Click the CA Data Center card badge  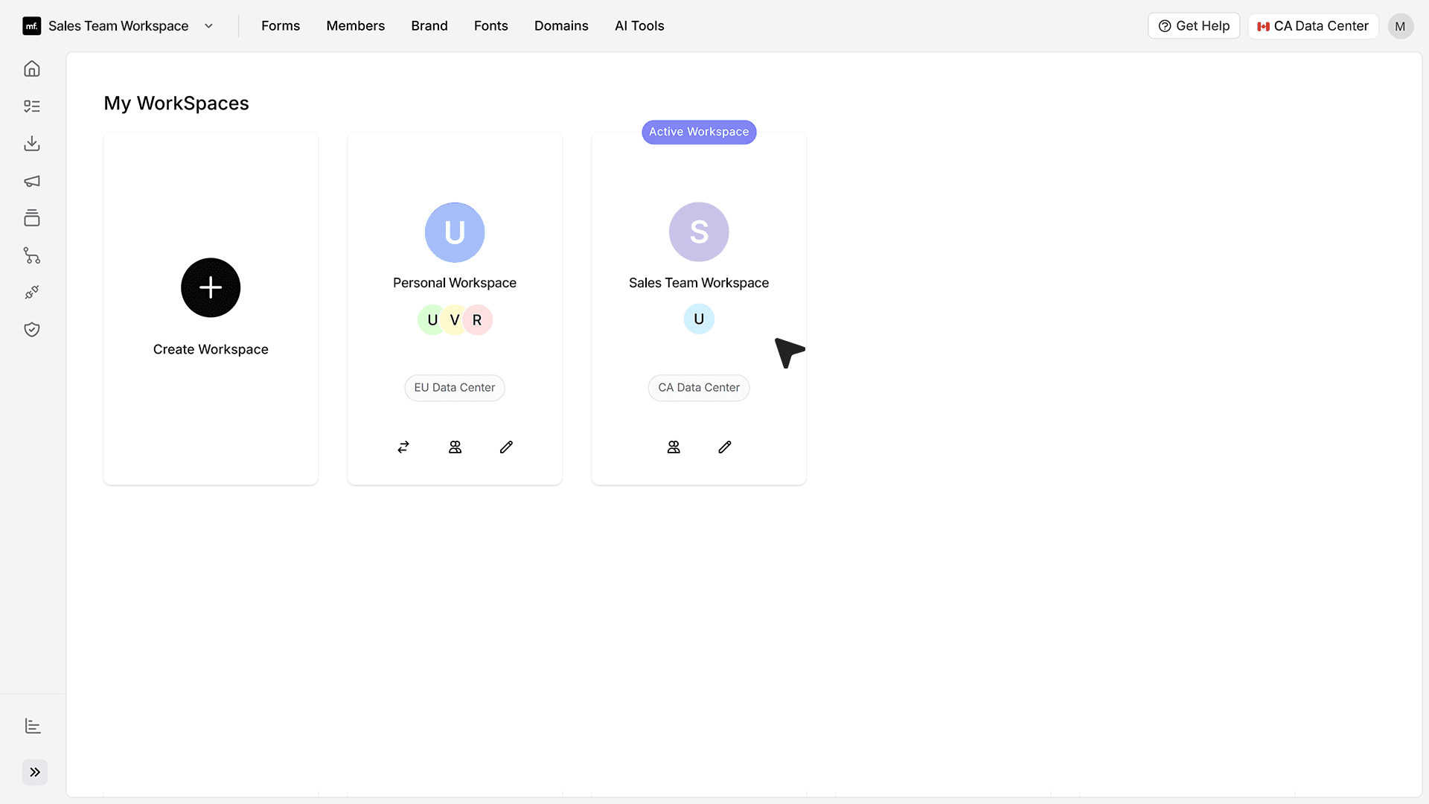tap(699, 388)
